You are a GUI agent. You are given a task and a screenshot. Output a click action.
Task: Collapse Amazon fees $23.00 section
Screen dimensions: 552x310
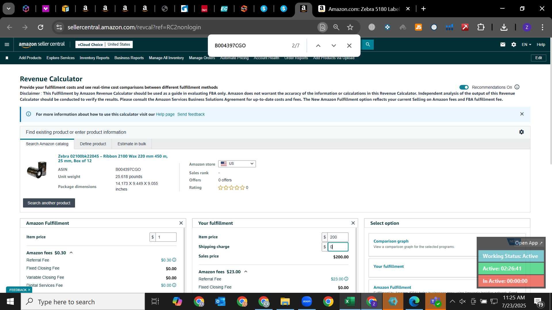(x=246, y=272)
